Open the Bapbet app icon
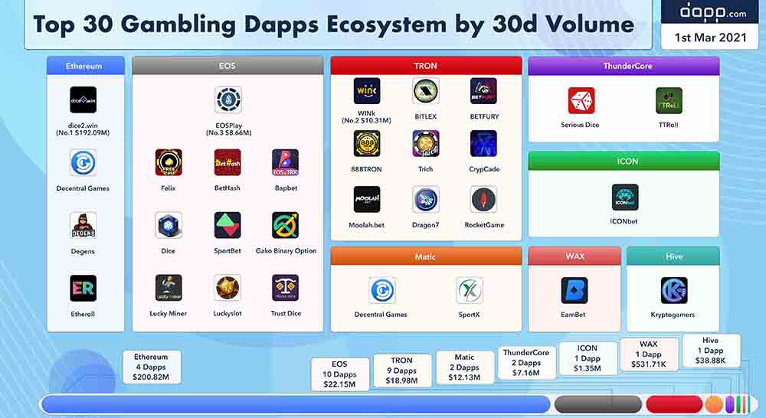The image size is (766, 418). point(286,162)
